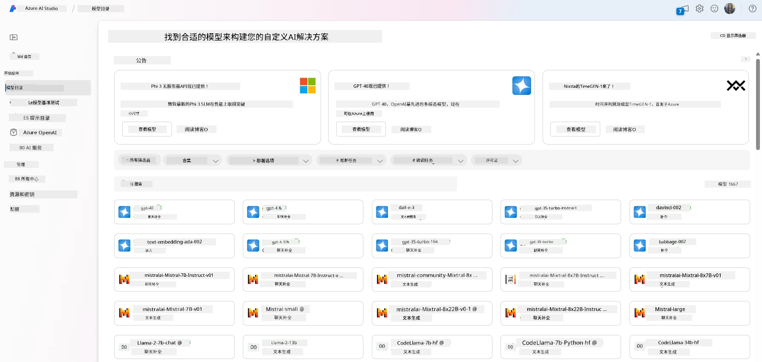Click the vertical page scrollbar

(758, 104)
